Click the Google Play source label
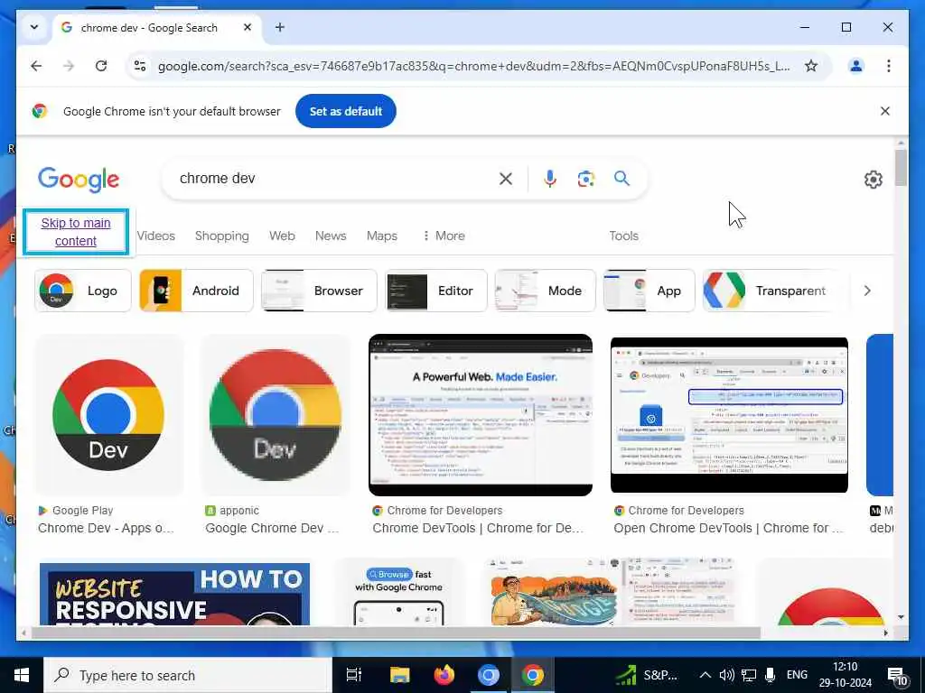Image resolution: width=925 pixels, height=693 pixels. coord(82,511)
